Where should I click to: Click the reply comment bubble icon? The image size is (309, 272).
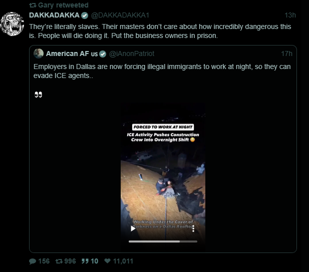click(x=33, y=261)
